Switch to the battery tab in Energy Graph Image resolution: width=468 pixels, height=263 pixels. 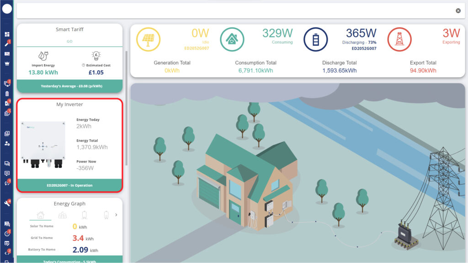click(84, 215)
